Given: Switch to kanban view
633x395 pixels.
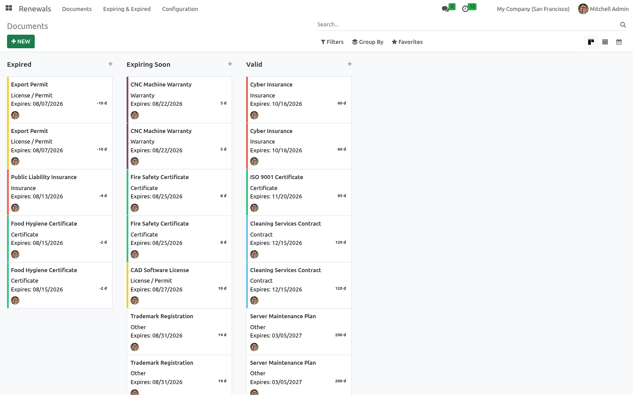Looking at the screenshot, I should (x=591, y=42).
